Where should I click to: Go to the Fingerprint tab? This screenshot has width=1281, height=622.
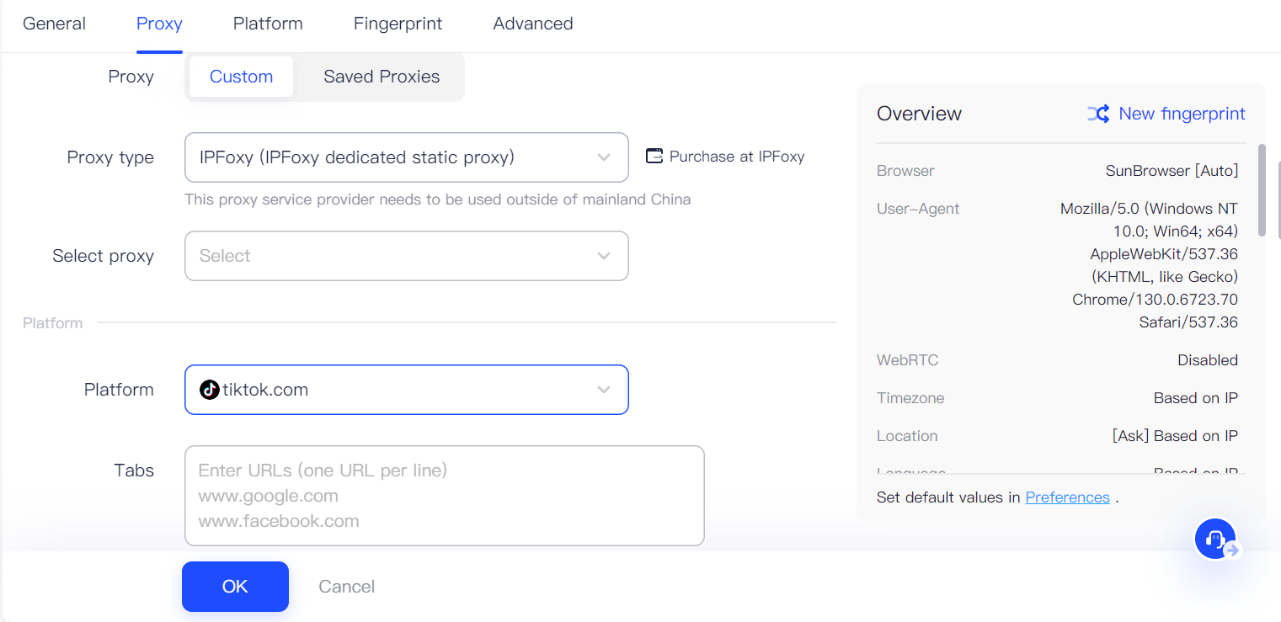398,24
